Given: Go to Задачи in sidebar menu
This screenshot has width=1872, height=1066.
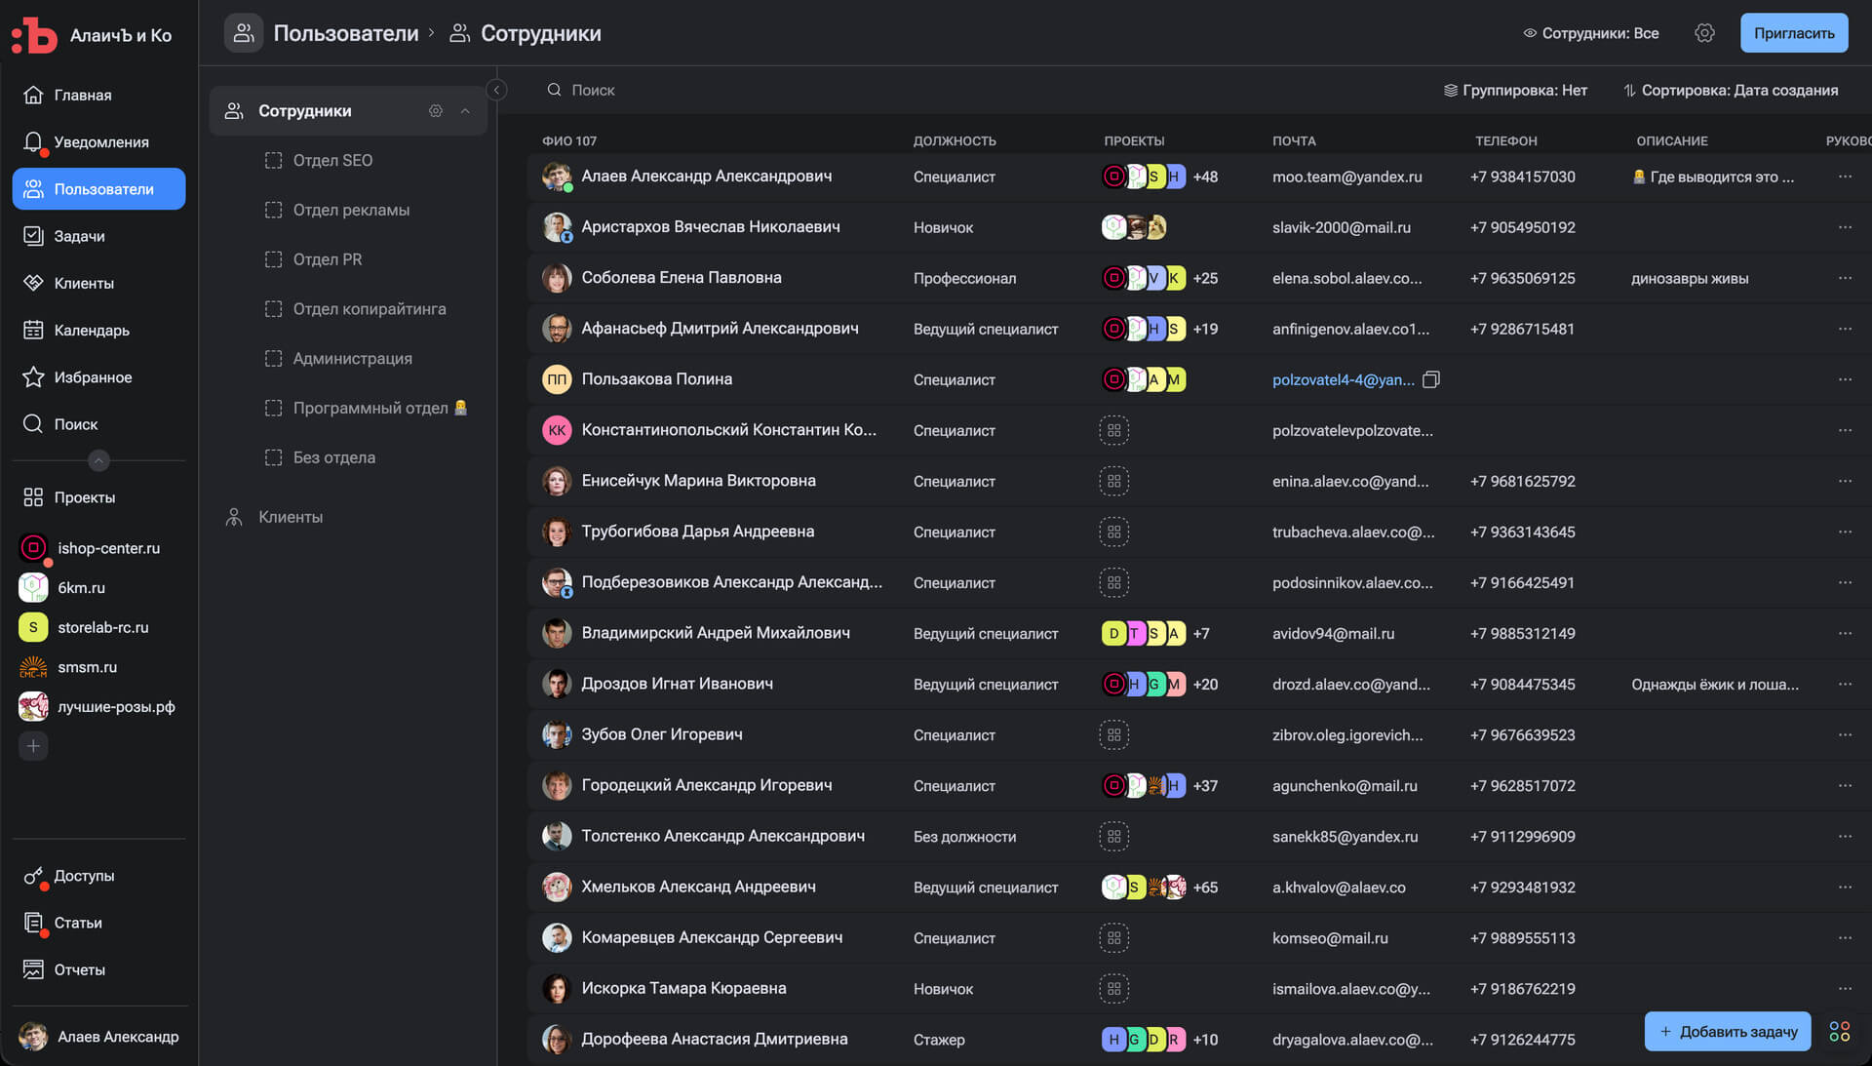Looking at the screenshot, I should pos(79,236).
